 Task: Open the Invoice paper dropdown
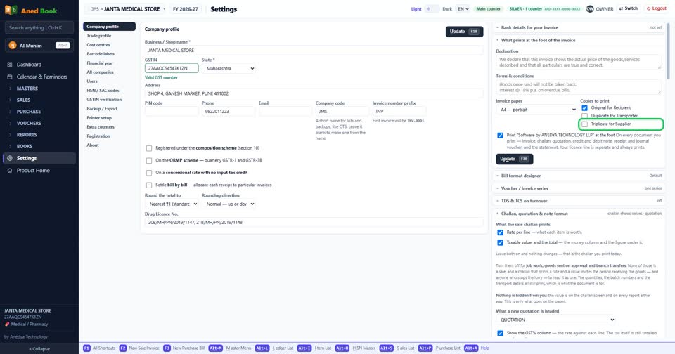pyautogui.click(x=536, y=110)
